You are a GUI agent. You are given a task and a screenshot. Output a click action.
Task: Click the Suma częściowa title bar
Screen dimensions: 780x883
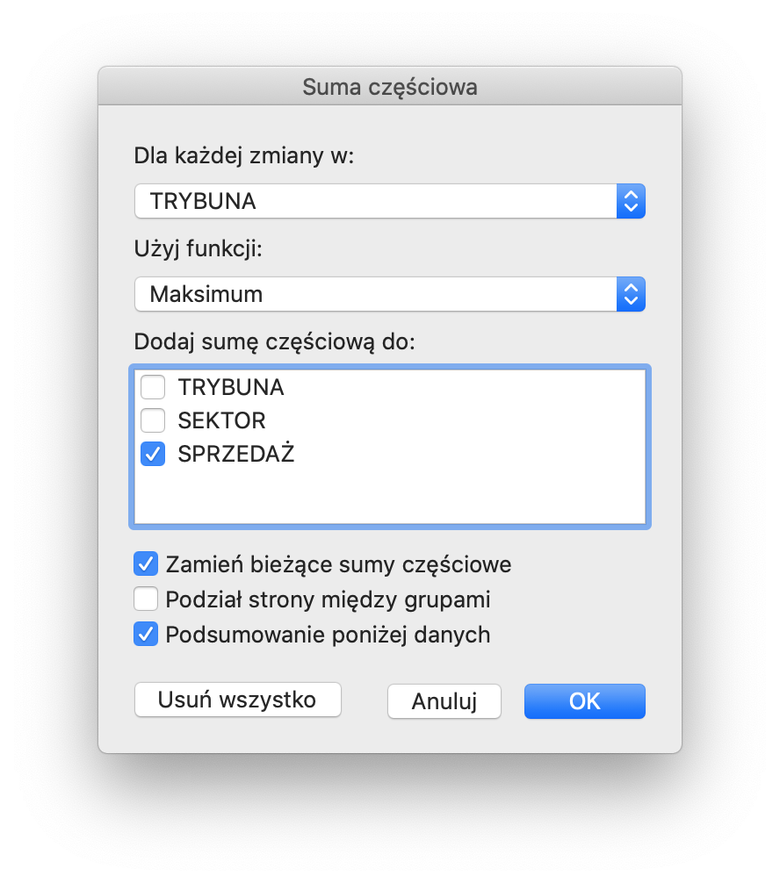click(x=390, y=87)
